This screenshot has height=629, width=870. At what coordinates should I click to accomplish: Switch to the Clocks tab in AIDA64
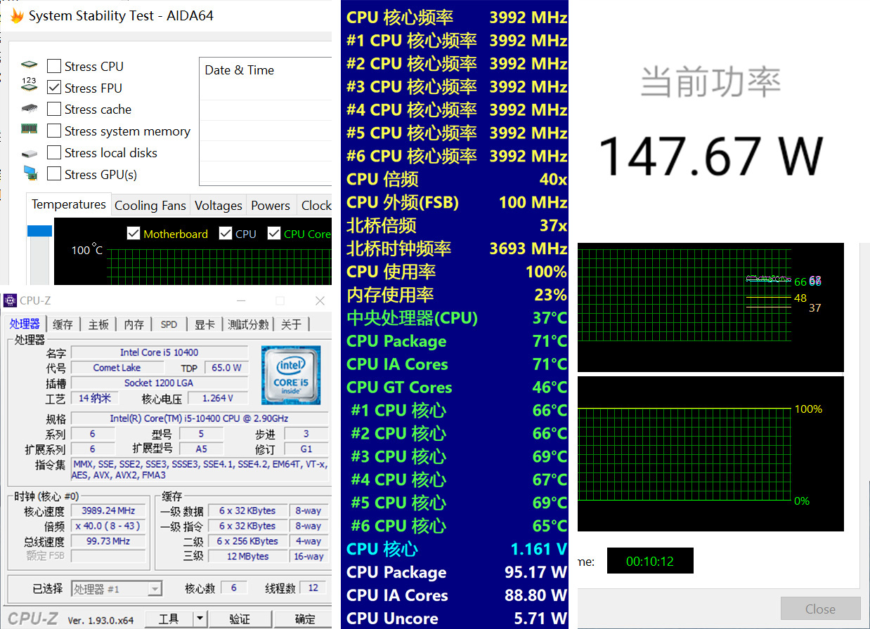click(315, 206)
